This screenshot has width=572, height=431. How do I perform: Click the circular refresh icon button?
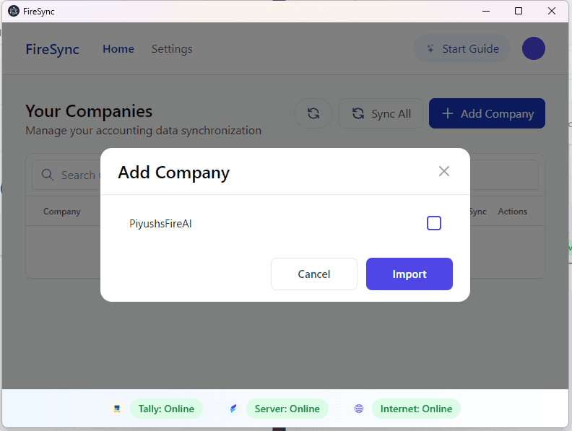pos(313,113)
